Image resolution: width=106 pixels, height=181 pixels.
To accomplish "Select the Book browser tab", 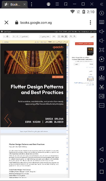I will click(x=15, y=5).
